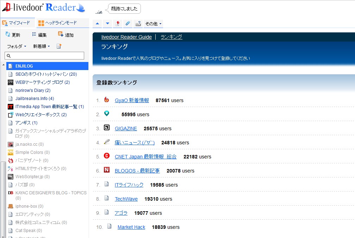The width and height of the screenshot is (355, 238).
Task: Click the 追加 add feed icon
Action: [61, 34]
